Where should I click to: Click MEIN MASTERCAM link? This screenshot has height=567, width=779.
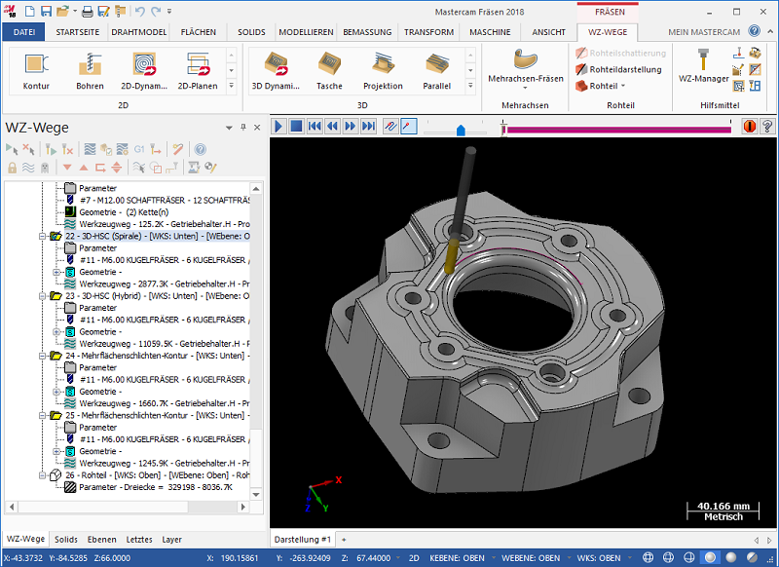point(704,32)
